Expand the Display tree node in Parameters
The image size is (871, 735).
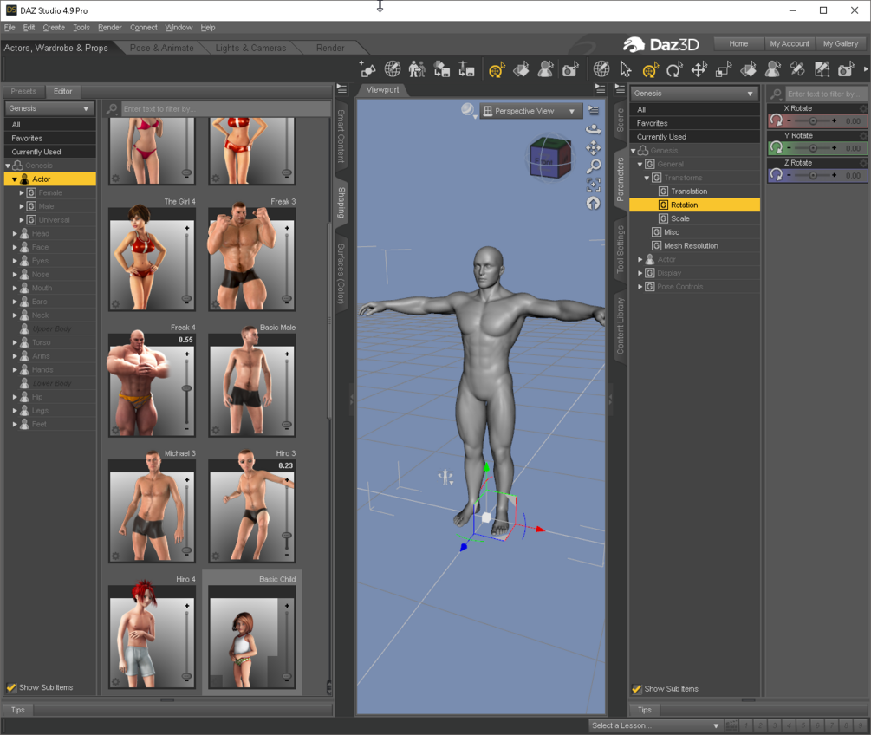pyautogui.click(x=640, y=273)
